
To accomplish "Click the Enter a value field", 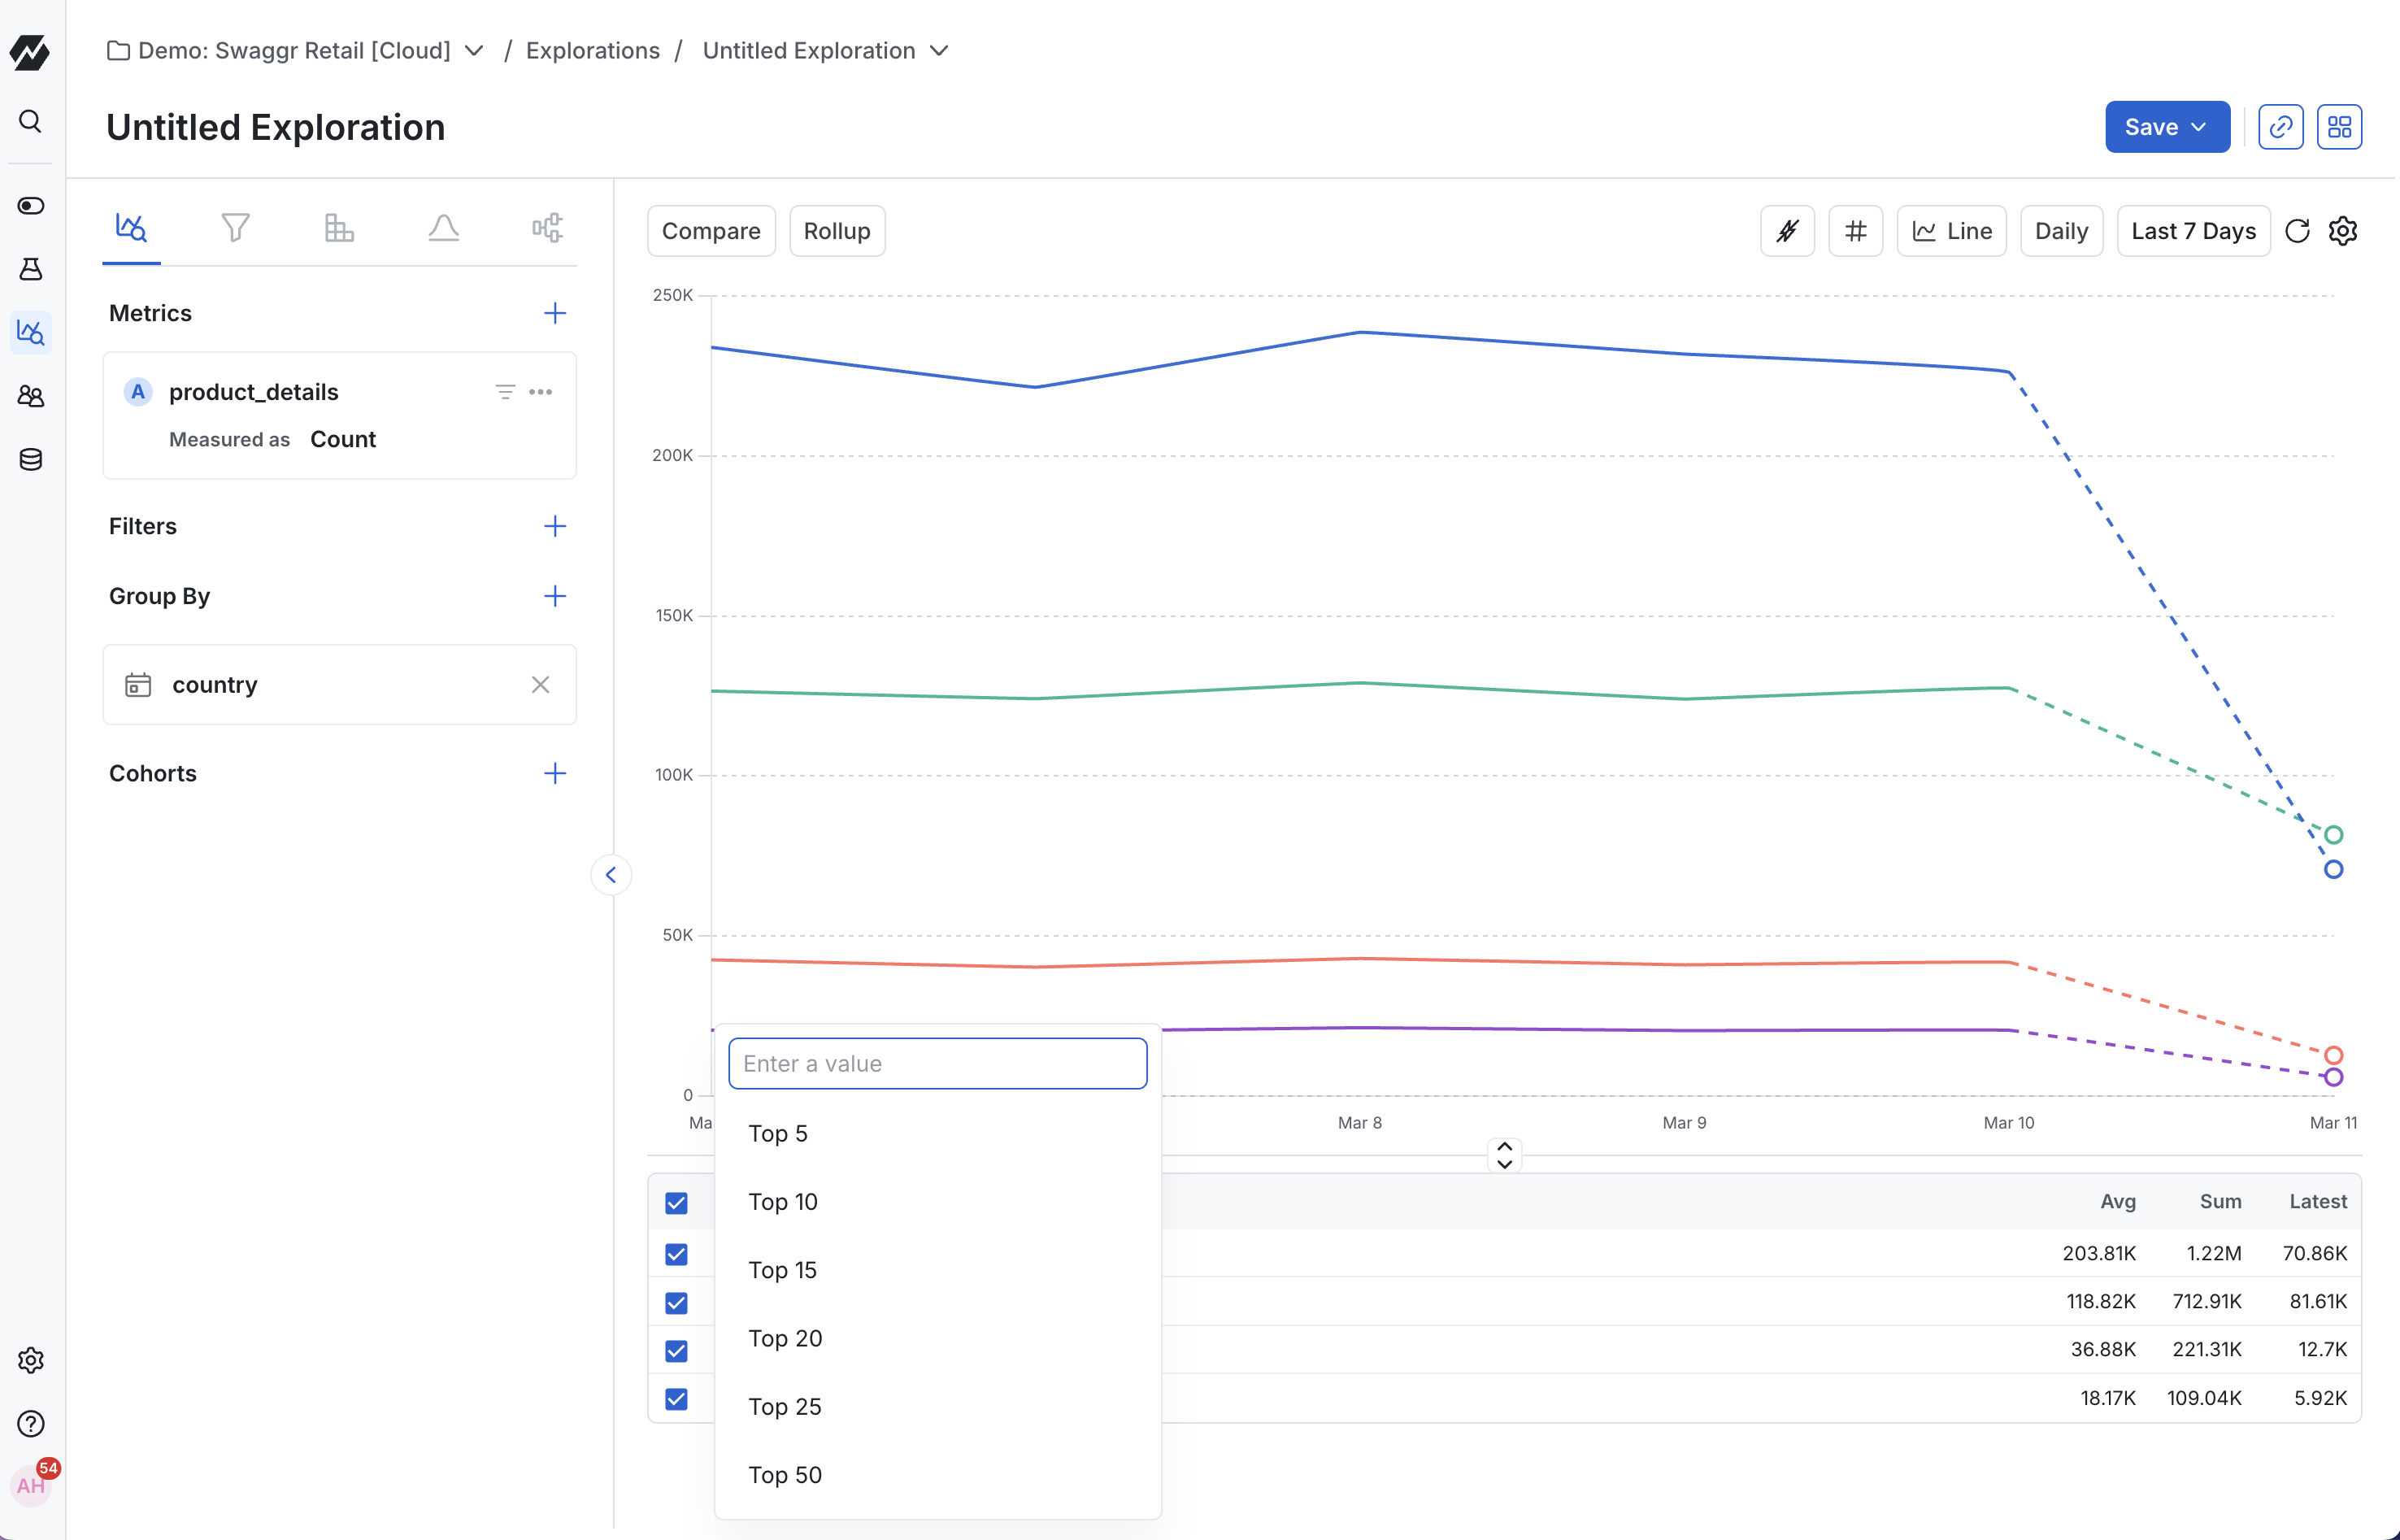I will tap(937, 1063).
